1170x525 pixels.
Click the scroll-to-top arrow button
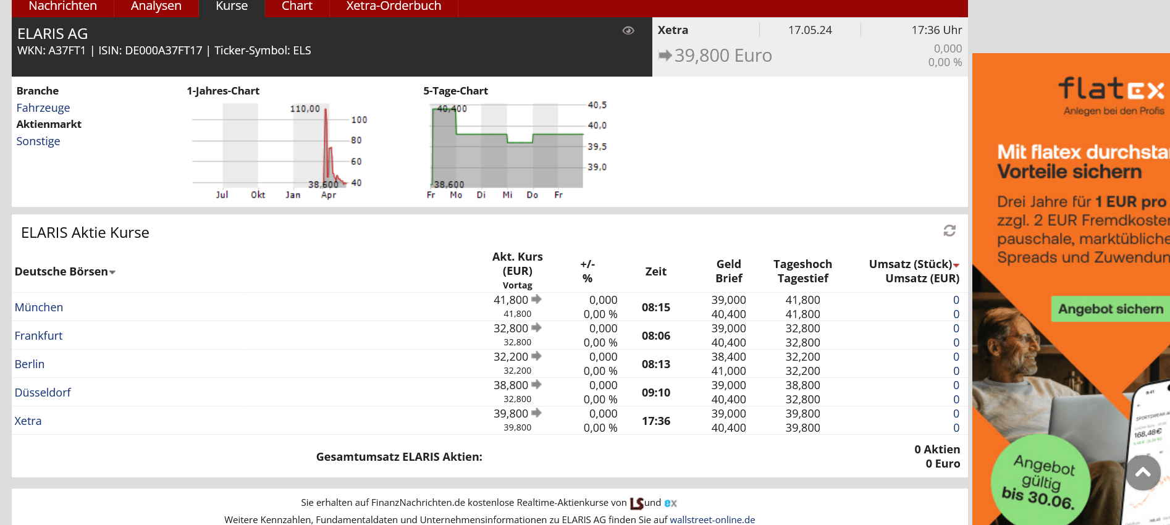(1143, 472)
